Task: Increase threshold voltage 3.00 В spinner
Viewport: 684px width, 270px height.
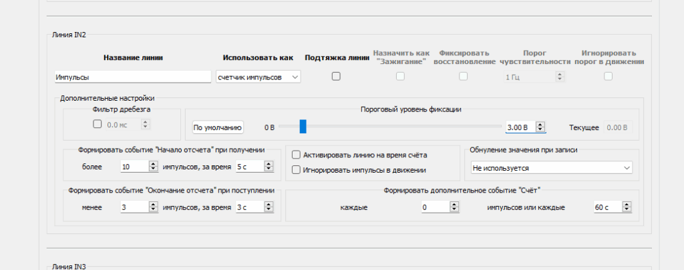Action: pyautogui.click(x=541, y=124)
